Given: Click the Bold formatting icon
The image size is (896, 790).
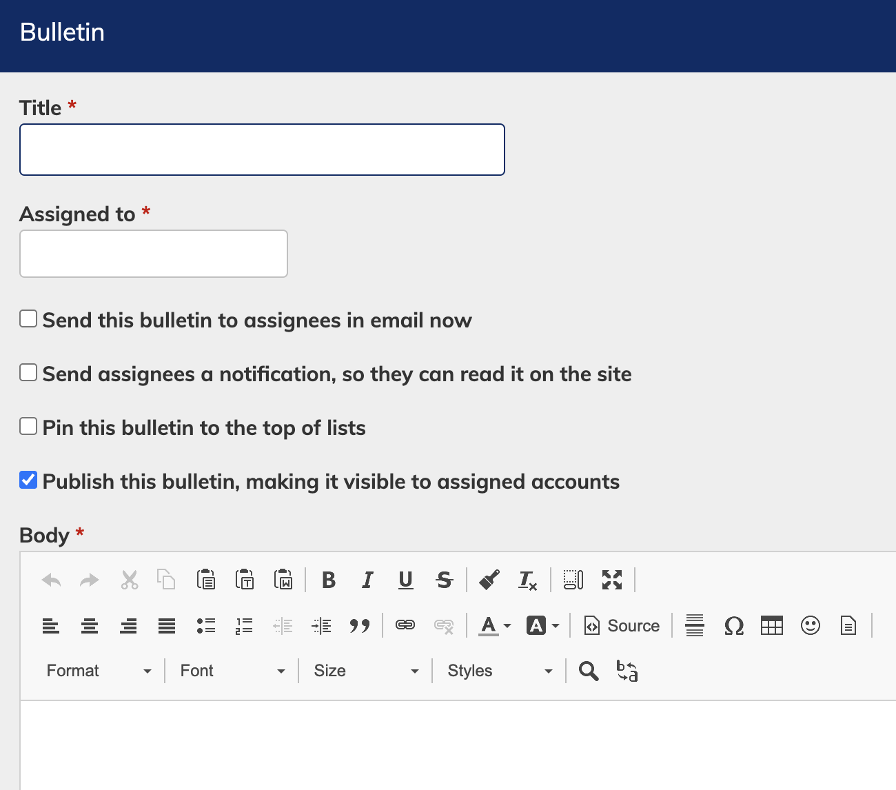Looking at the screenshot, I should click(329, 580).
